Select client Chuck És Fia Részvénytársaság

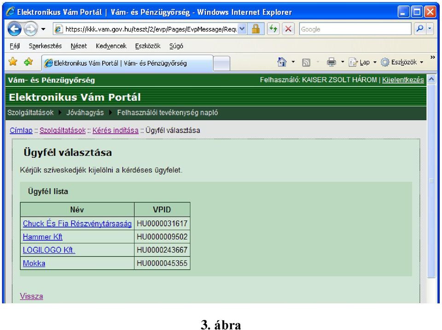pos(77,223)
